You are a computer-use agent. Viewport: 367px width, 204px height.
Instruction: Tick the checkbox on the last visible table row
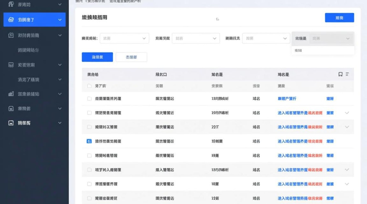89,198
